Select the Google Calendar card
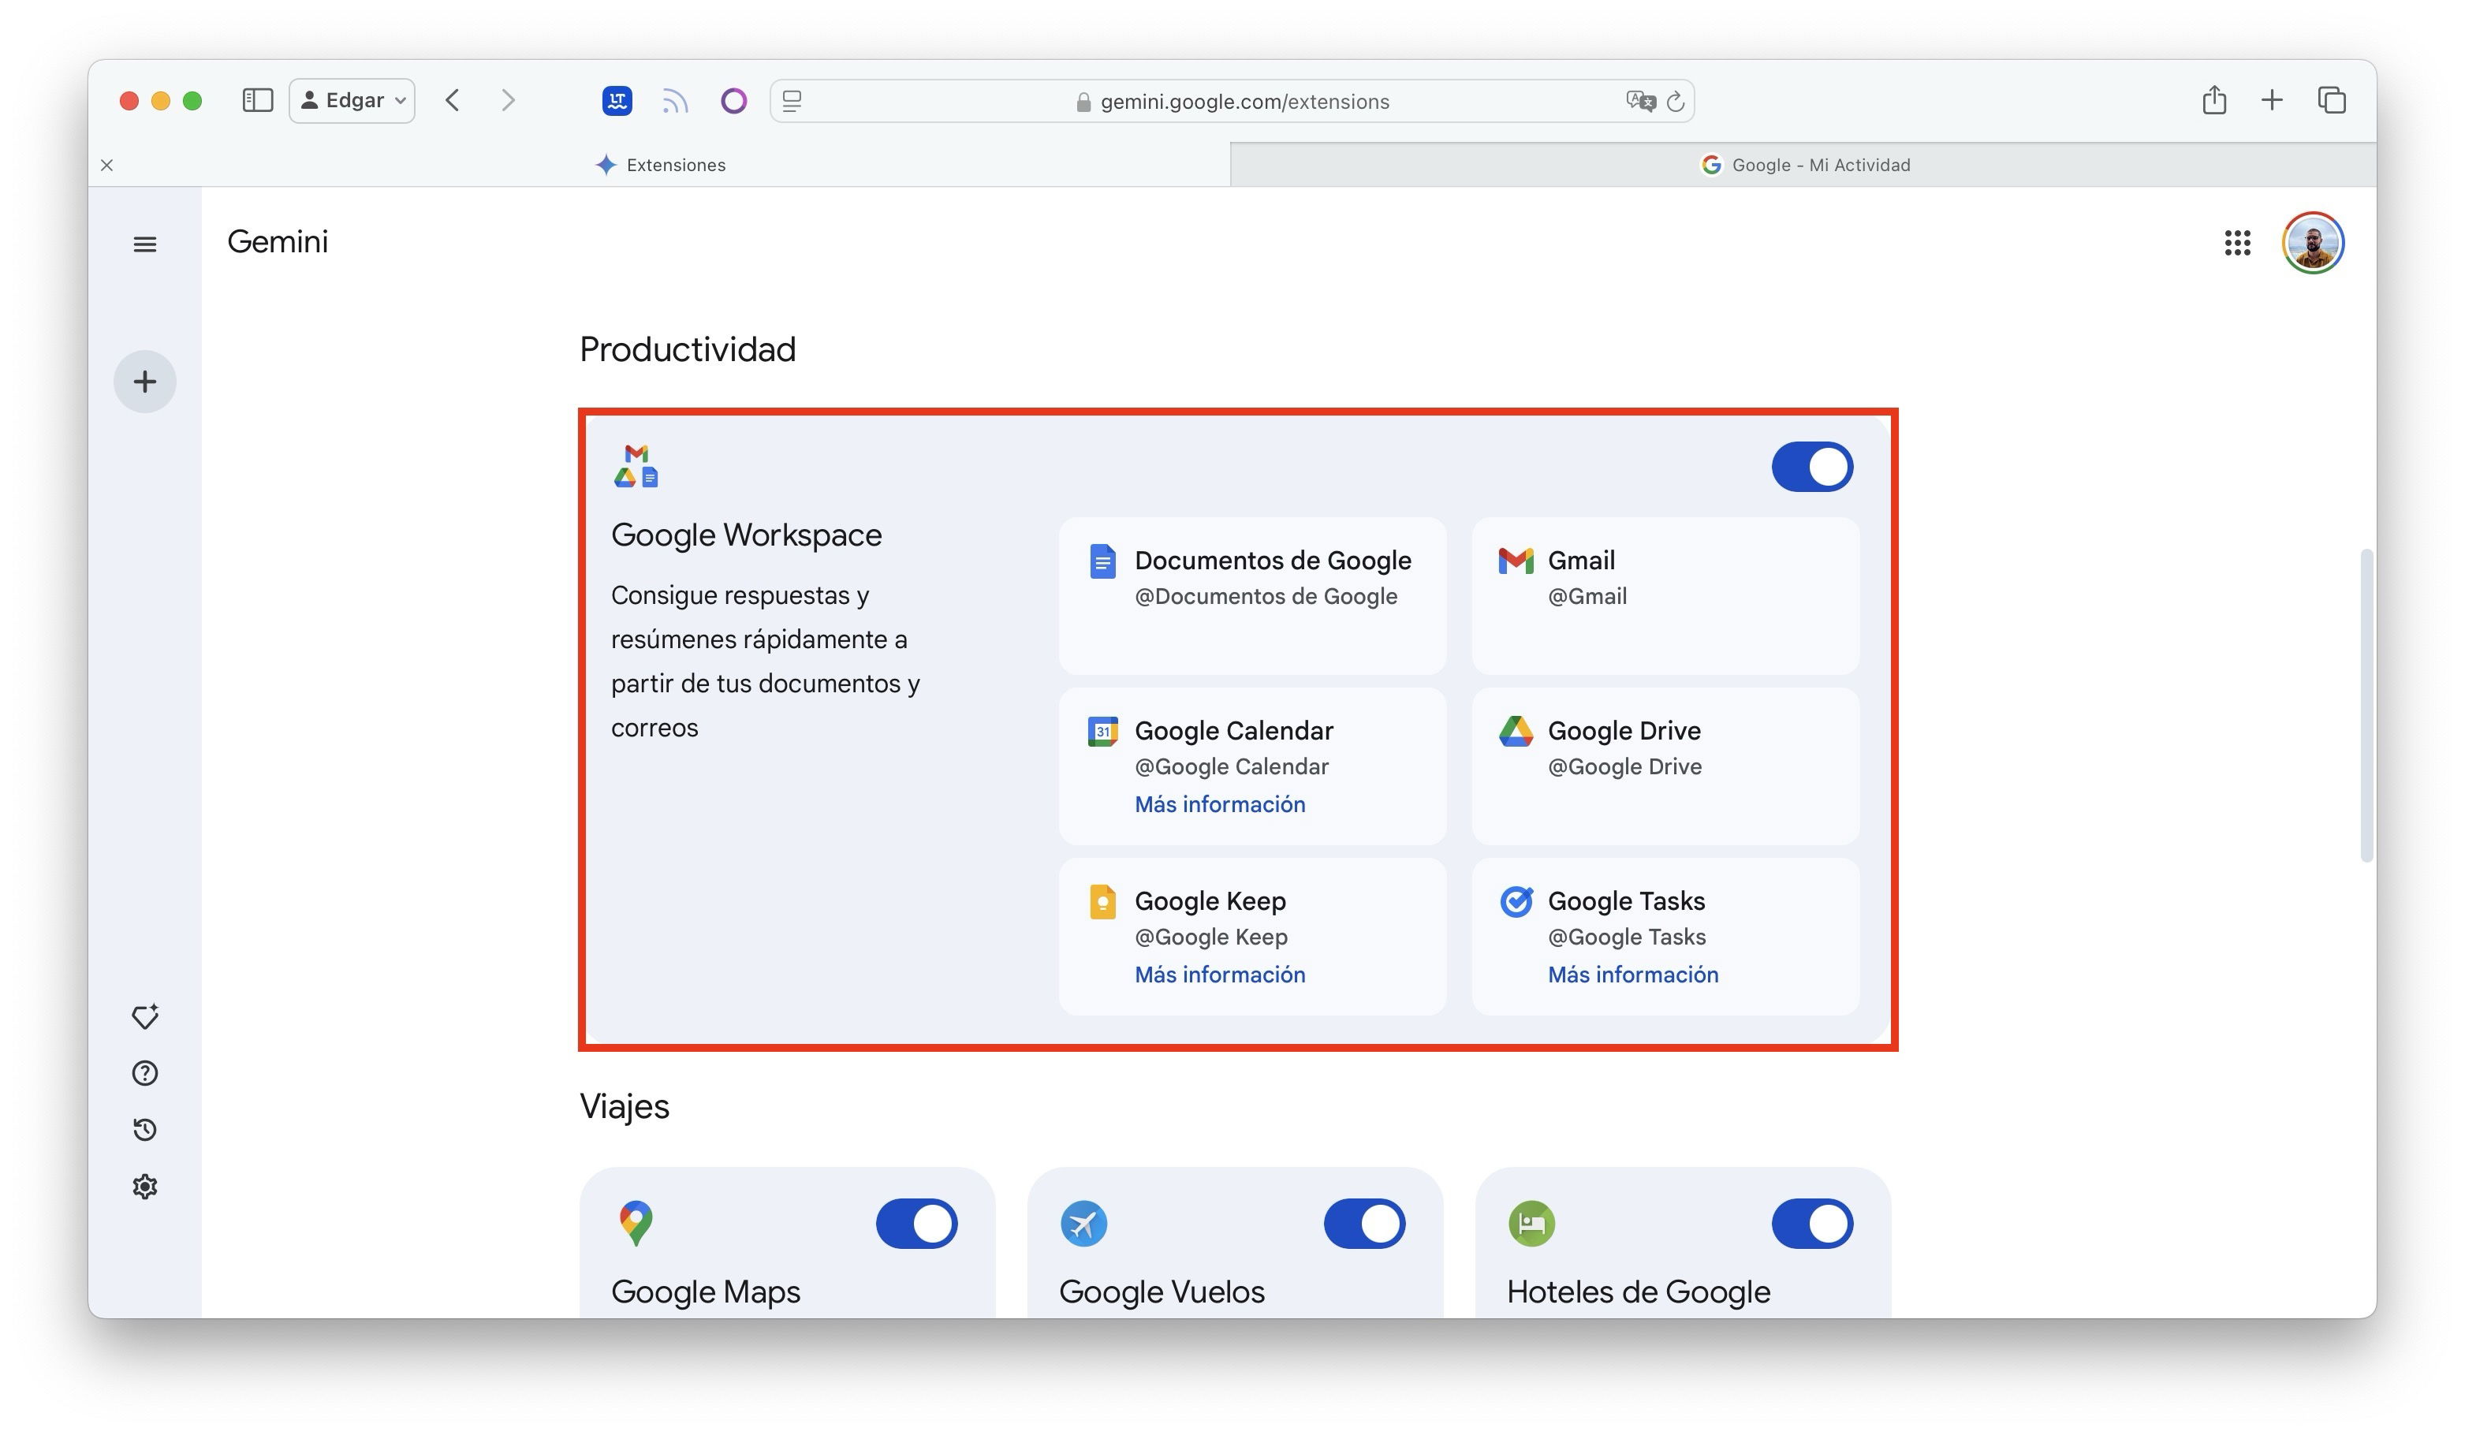2465x1435 pixels. [x=1252, y=766]
